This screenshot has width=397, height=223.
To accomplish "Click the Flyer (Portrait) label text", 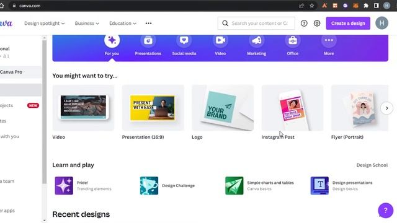I will 347,137.
